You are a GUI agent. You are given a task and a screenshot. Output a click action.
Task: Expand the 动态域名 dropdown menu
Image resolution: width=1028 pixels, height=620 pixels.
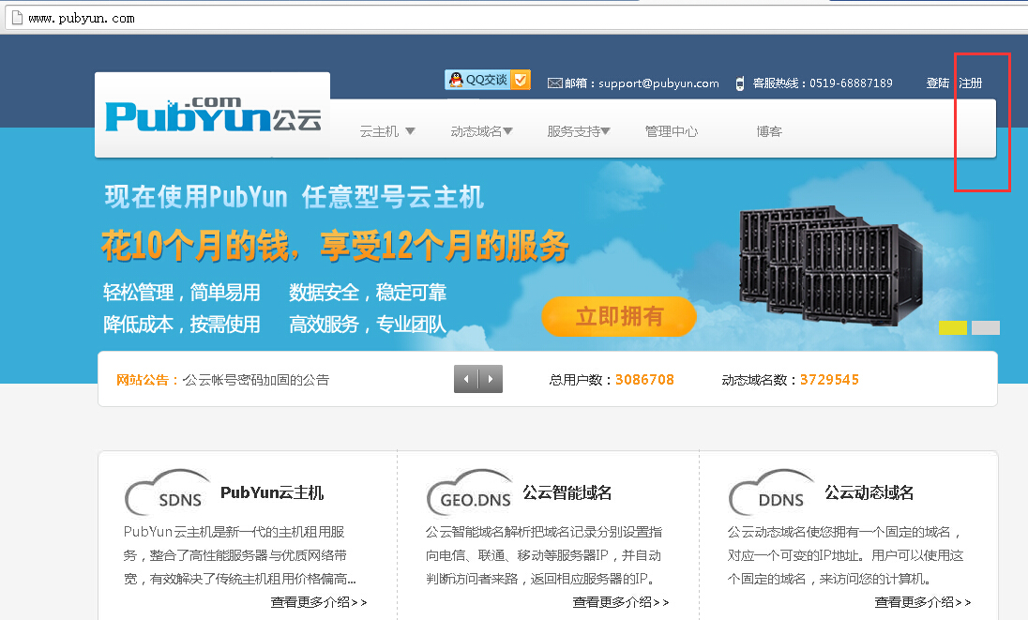pos(481,131)
